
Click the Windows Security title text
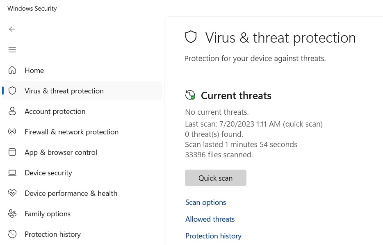(x=32, y=8)
